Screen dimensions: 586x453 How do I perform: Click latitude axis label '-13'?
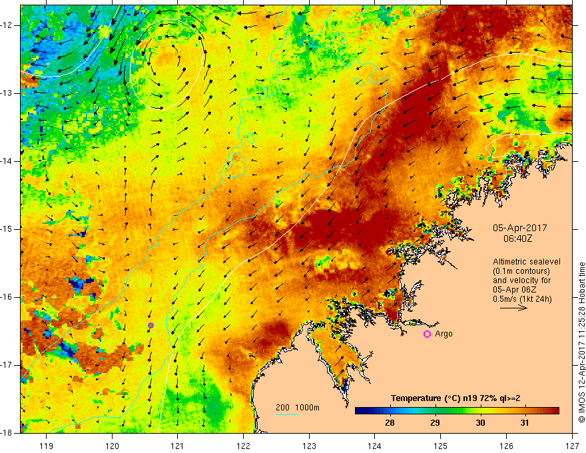[7, 93]
